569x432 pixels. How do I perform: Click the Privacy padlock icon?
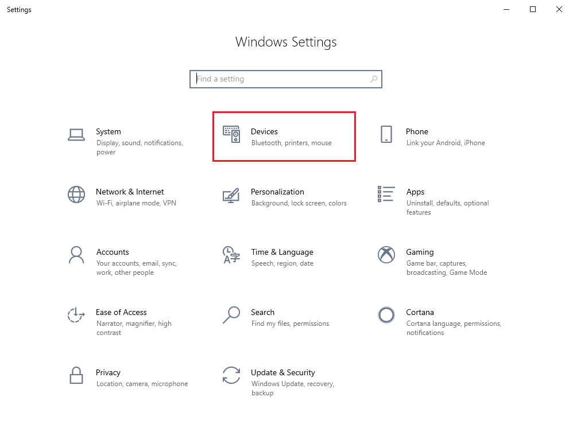tap(76, 375)
